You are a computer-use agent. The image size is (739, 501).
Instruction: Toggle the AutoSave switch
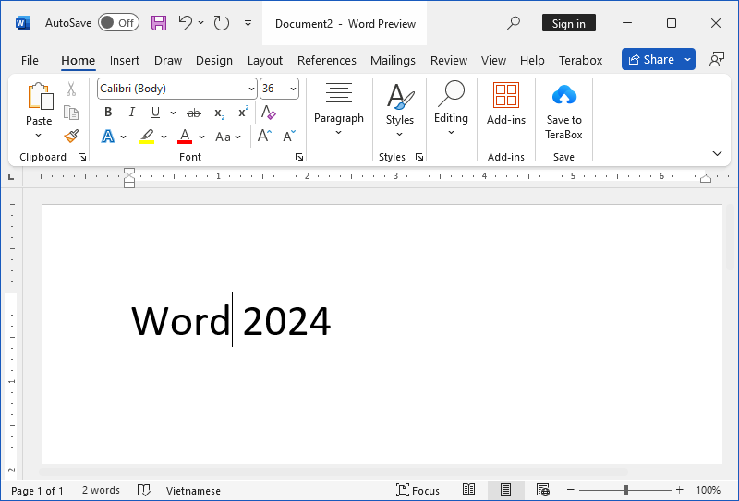click(x=118, y=23)
